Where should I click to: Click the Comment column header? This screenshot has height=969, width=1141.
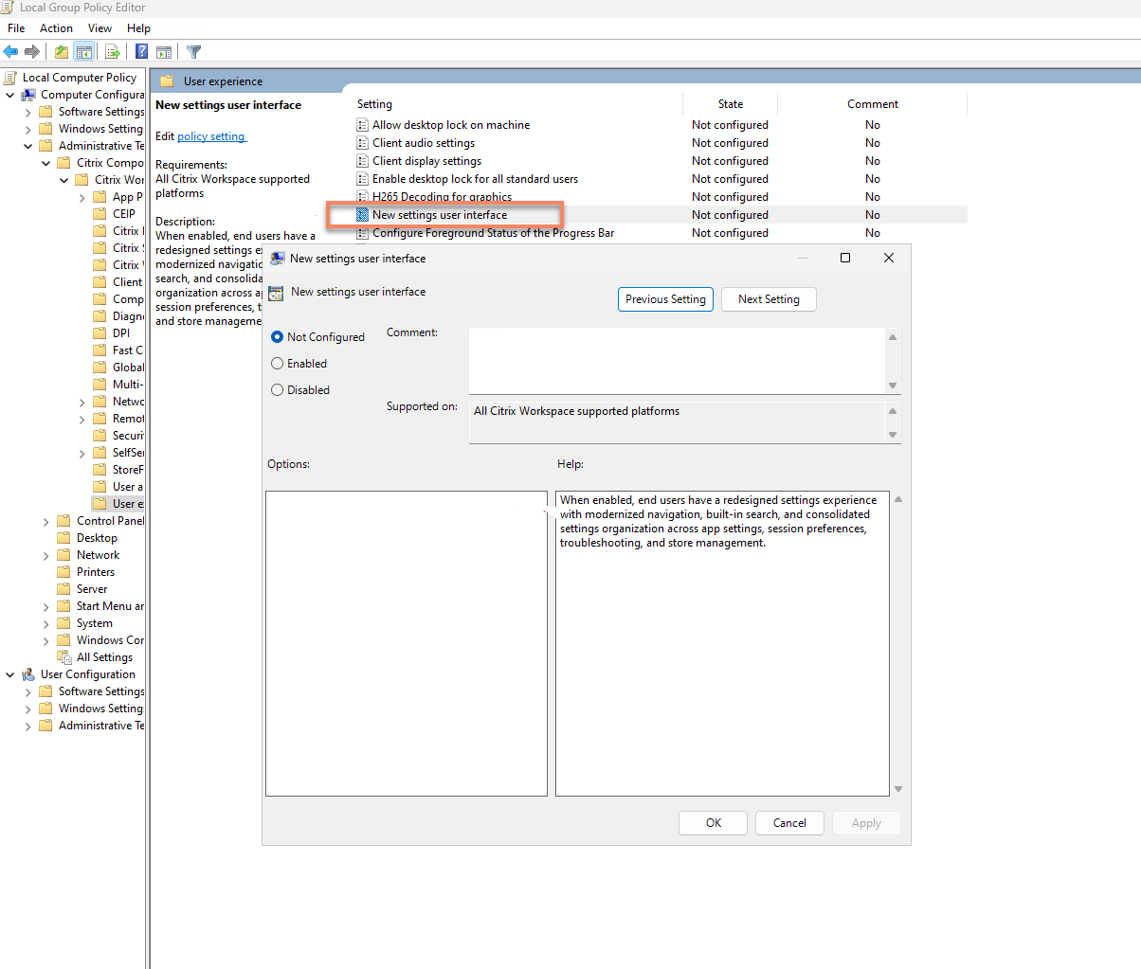point(873,104)
